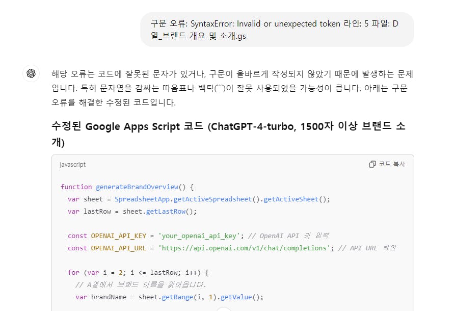Click comment '// A열에서 브랜드 이름을 읽어옵니다.'
Viewport: 455px width, 311px height.
(x=141, y=284)
